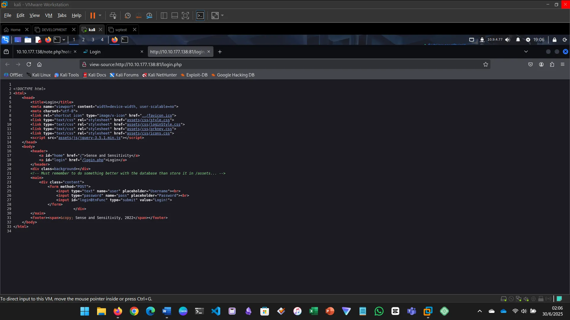Click VMware enter full screen icon
Viewport: 570px width, 320px height.
[185, 15]
